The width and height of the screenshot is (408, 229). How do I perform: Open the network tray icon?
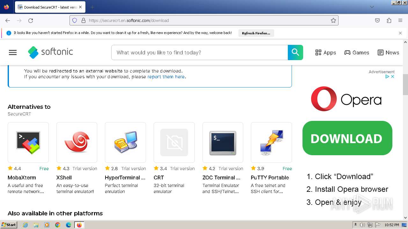(370, 225)
